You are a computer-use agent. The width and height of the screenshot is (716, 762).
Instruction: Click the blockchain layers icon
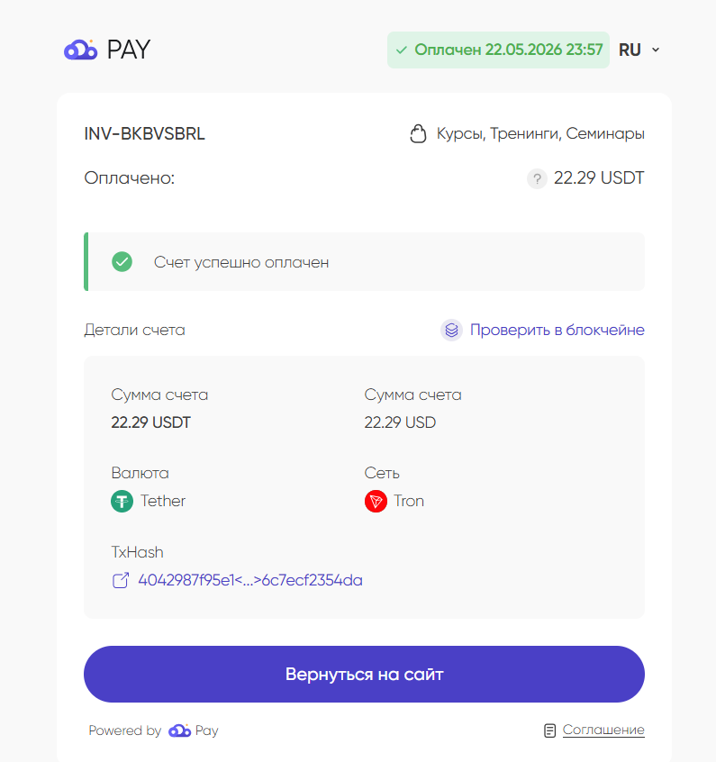451,330
